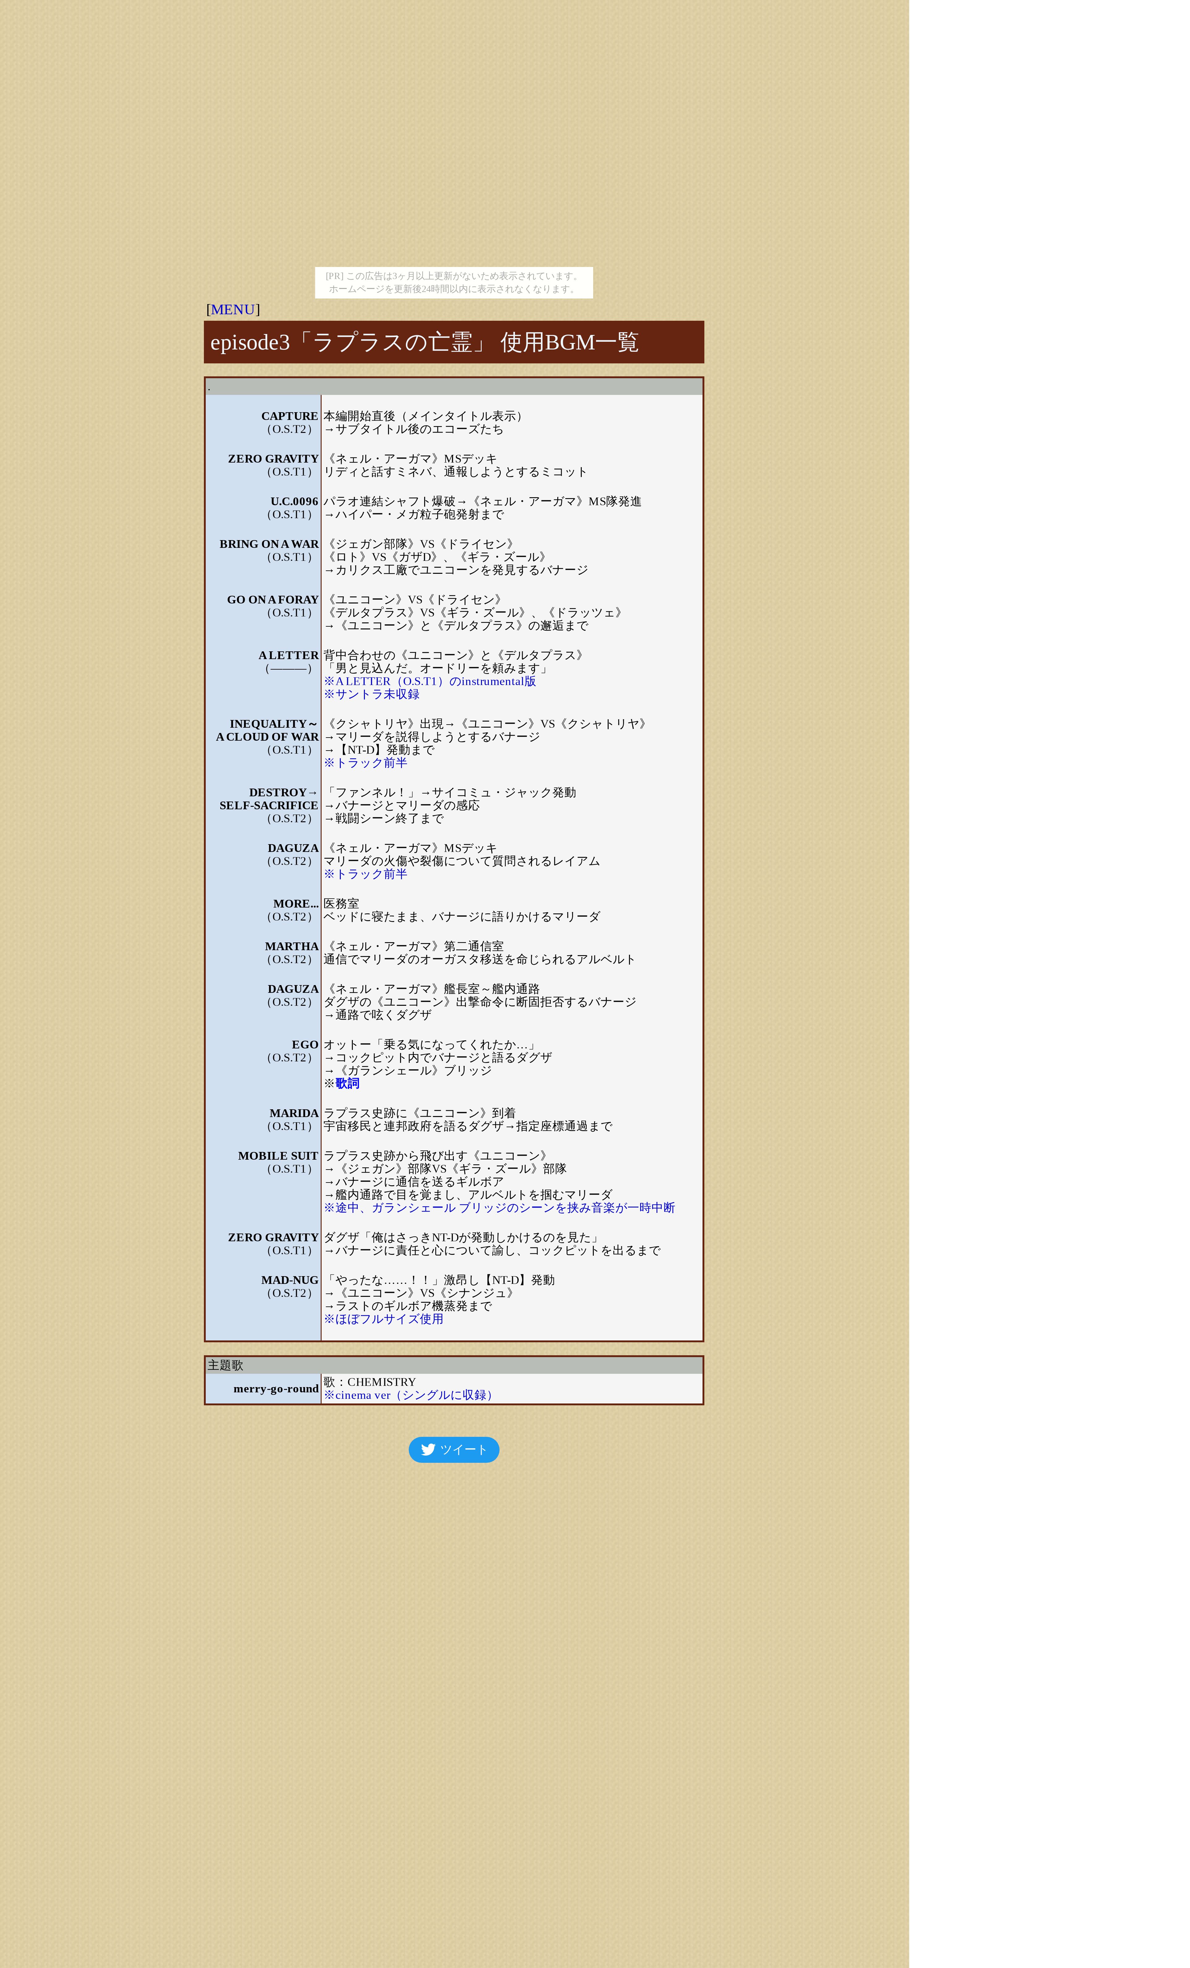Select the CAPTURE track title
Image resolution: width=1190 pixels, height=1968 pixels.
coord(290,416)
